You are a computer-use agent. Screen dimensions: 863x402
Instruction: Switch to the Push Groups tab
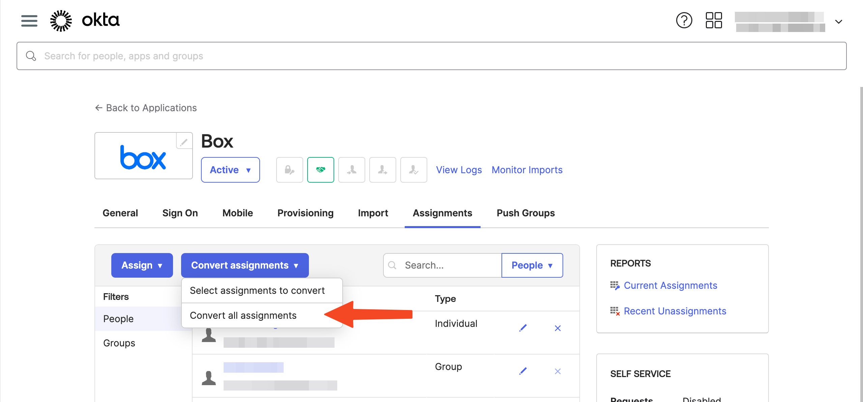point(525,213)
